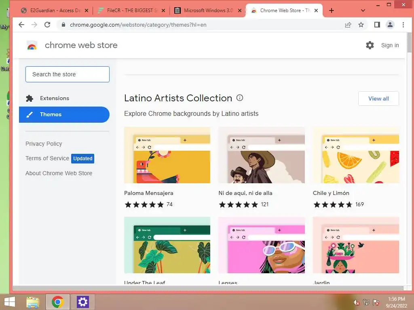Switch to Microsoft Windows 3.0 tab
414x310 pixels.
208,10
